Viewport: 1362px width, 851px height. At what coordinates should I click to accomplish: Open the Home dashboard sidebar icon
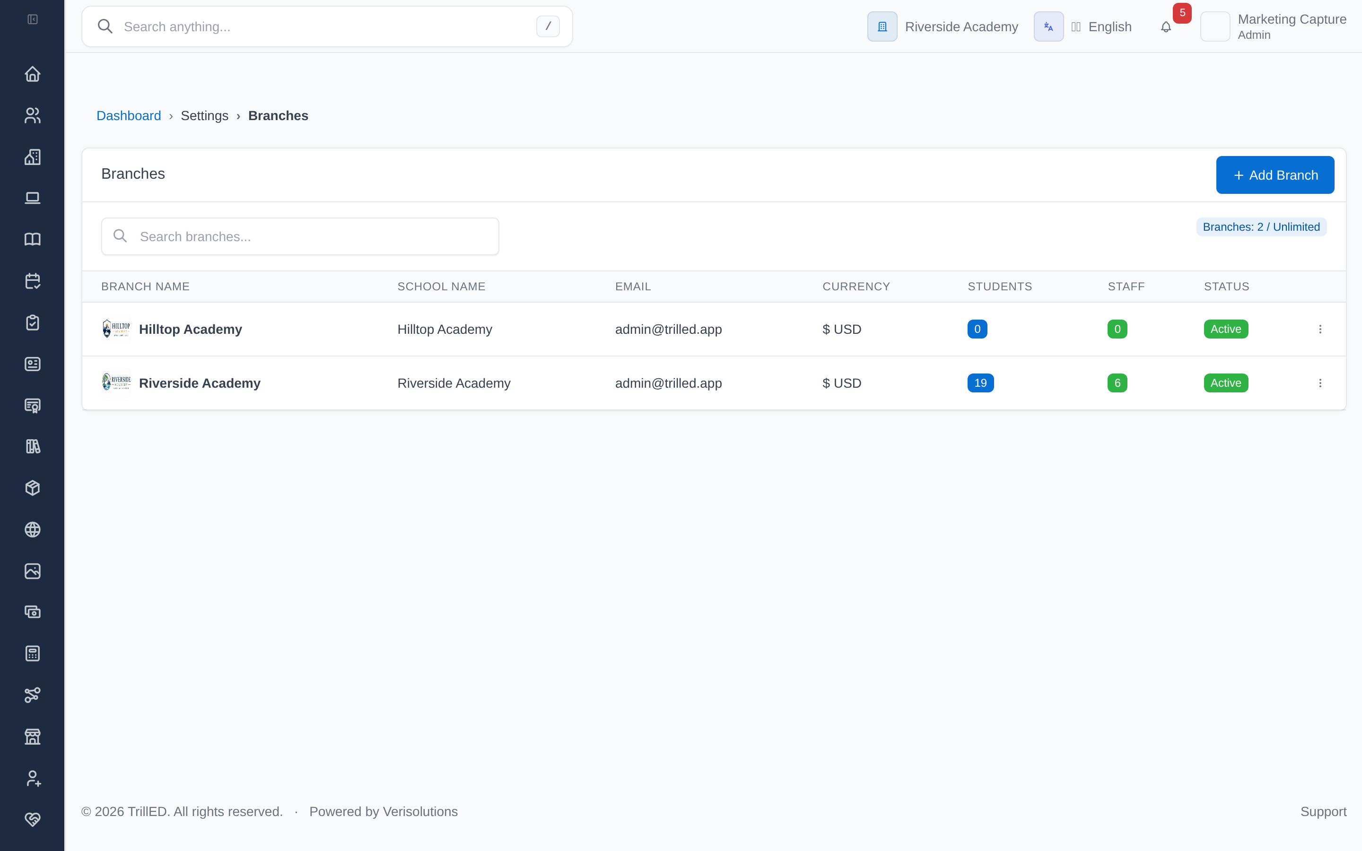click(x=33, y=74)
